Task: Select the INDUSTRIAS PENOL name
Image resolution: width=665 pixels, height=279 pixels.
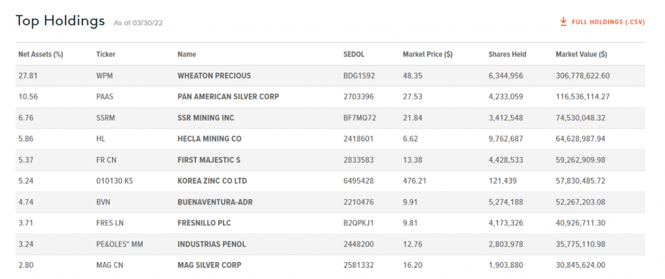Action: [212, 244]
